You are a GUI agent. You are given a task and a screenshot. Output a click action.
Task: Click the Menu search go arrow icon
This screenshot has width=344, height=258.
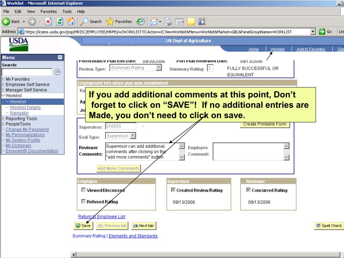coord(57,72)
